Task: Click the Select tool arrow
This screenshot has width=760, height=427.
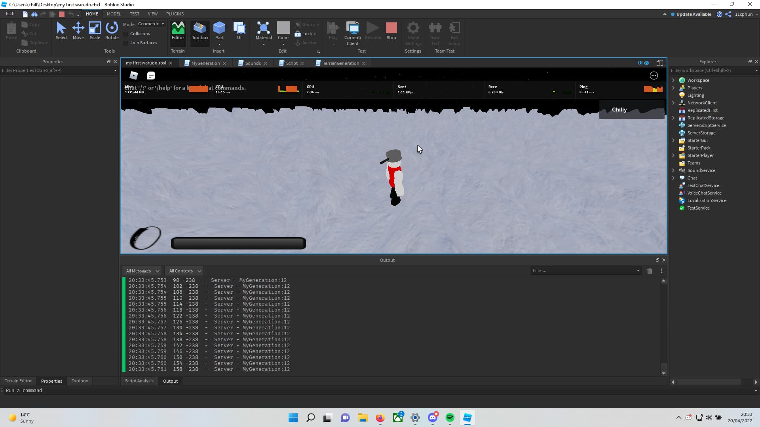Action: [61, 30]
